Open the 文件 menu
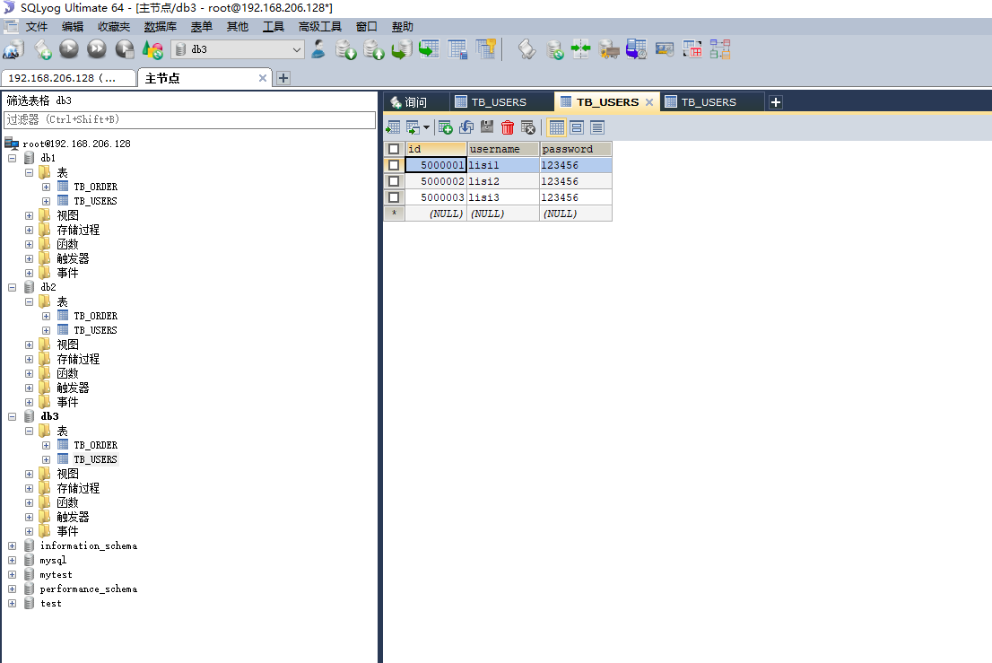The width and height of the screenshot is (992, 663). 37,27
